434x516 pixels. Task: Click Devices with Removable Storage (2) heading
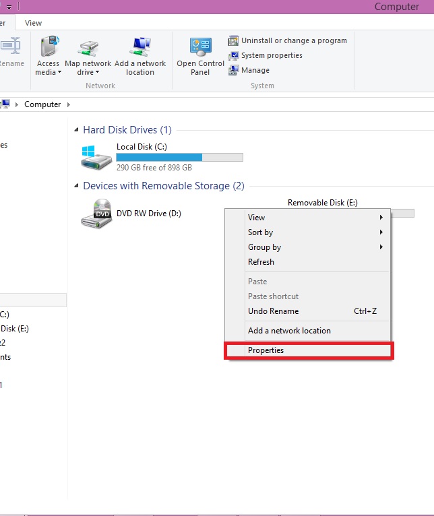pos(164,186)
